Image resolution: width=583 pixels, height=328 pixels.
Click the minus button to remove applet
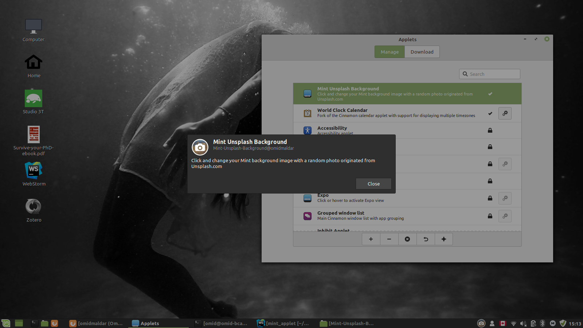(x=389, y=239)
